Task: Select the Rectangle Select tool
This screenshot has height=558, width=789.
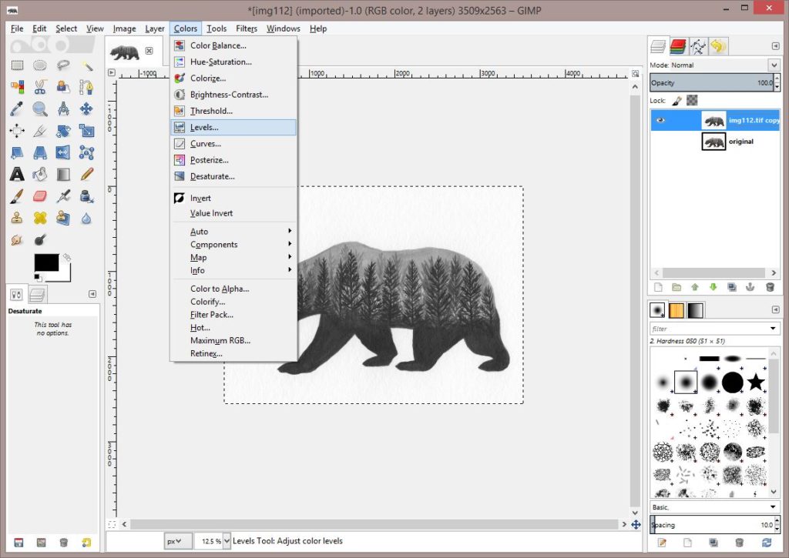Action: [17, 65]
